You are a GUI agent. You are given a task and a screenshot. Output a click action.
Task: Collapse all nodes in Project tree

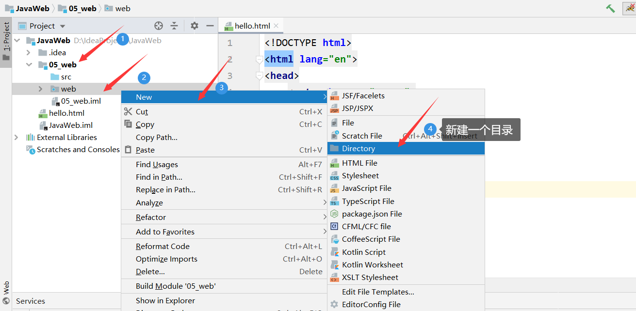(x=174, y=26)
